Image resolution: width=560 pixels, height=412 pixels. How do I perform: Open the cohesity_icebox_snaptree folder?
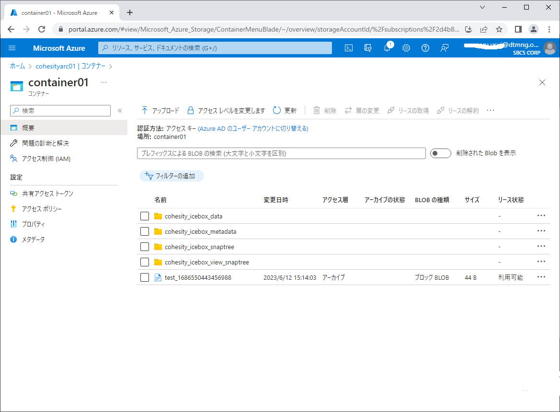tap(199, 247)
